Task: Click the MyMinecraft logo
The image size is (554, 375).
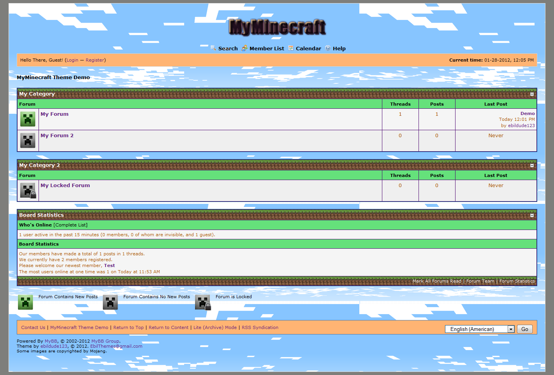Action: 277,27
